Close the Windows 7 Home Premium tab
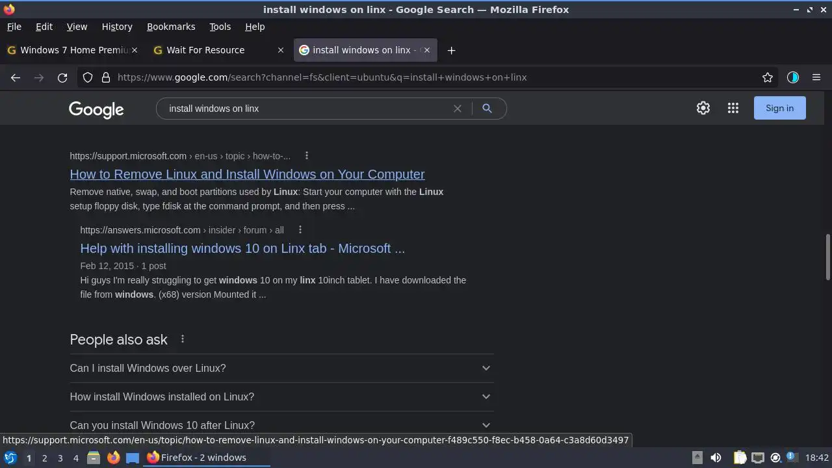This screenshot has height=468, width=832. (x=135, y=50)
